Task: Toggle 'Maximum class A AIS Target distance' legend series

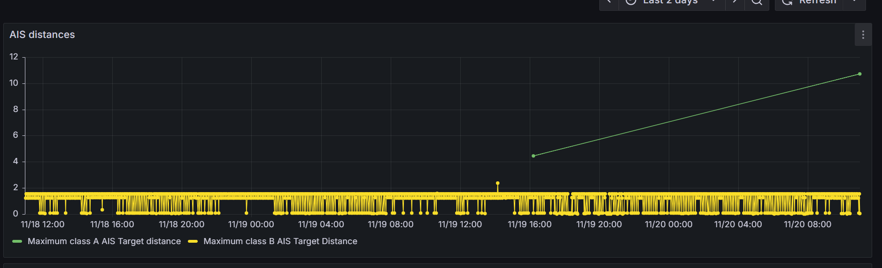Action: point(104,241)
